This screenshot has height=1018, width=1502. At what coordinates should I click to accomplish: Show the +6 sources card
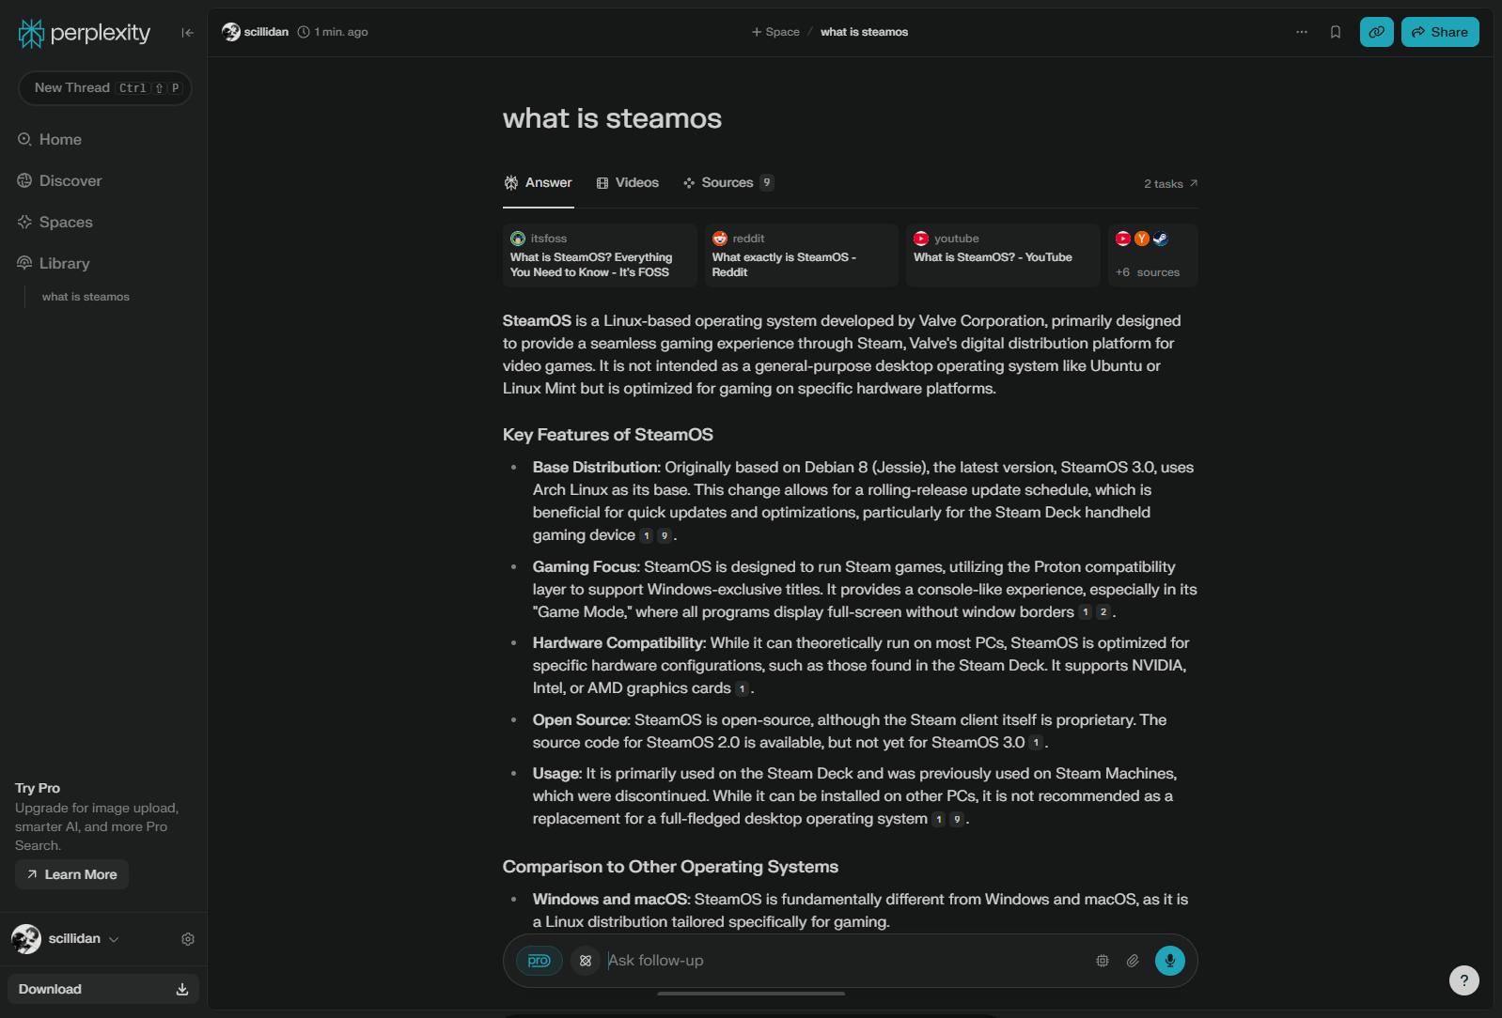tap(1153, 255)
